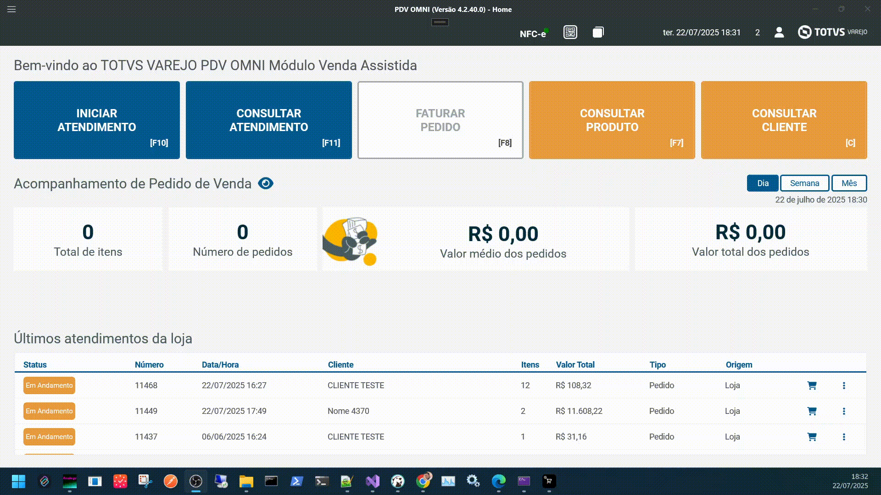Click CONSULTAR PRODUTO button

[x=612, y=120]
